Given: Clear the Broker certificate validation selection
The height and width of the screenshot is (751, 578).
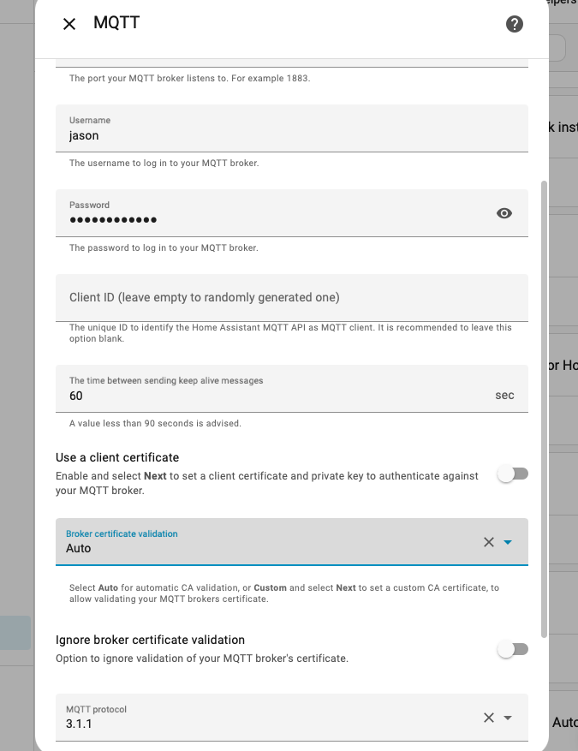Looking at the screenshot, I should (489, 542).
